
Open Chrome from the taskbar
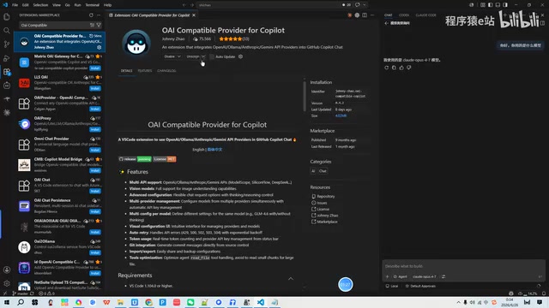point(148,302)
